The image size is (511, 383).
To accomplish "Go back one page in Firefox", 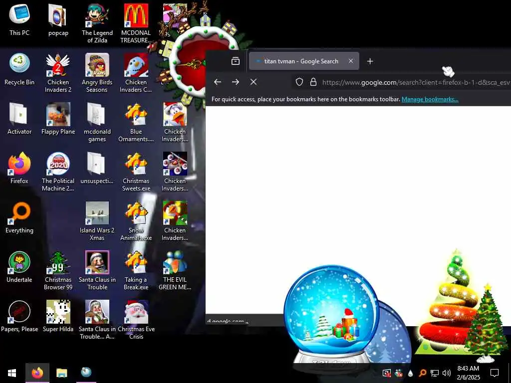I will pyautogui.click(x=218, y=82).
